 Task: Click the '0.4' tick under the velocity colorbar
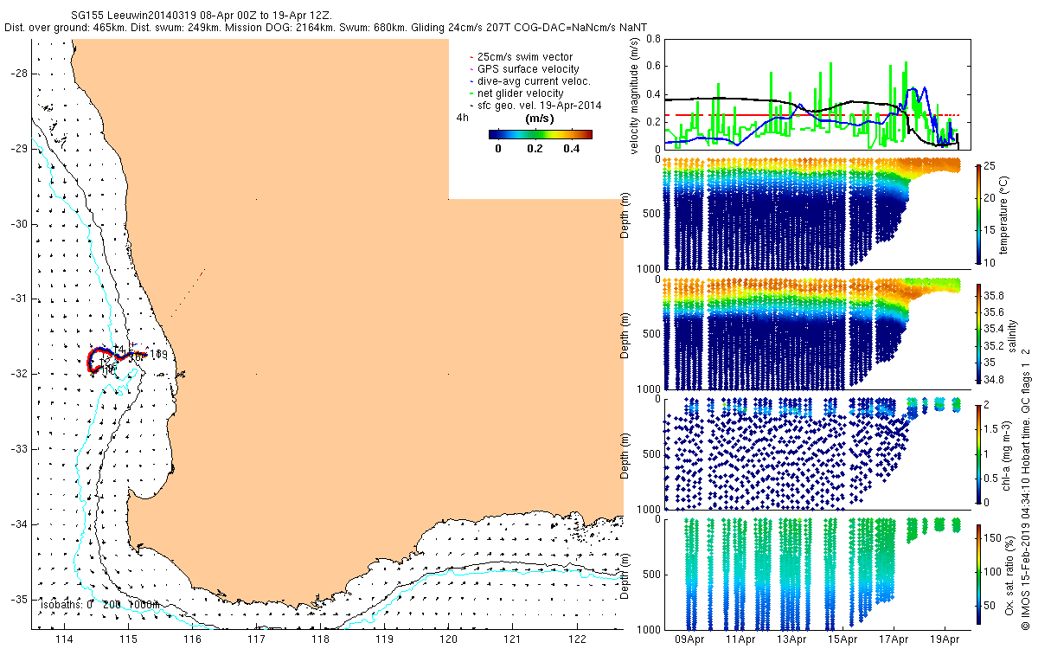pyautogui.click(x=570, y=149)
